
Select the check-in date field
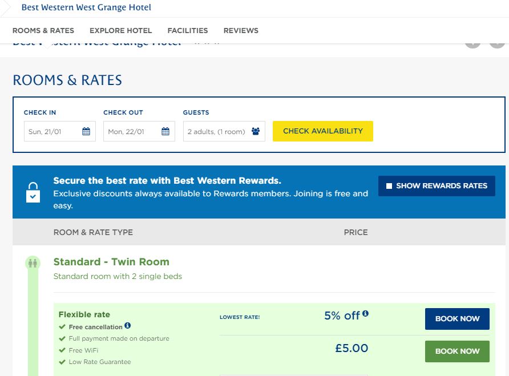pos(60,131)
